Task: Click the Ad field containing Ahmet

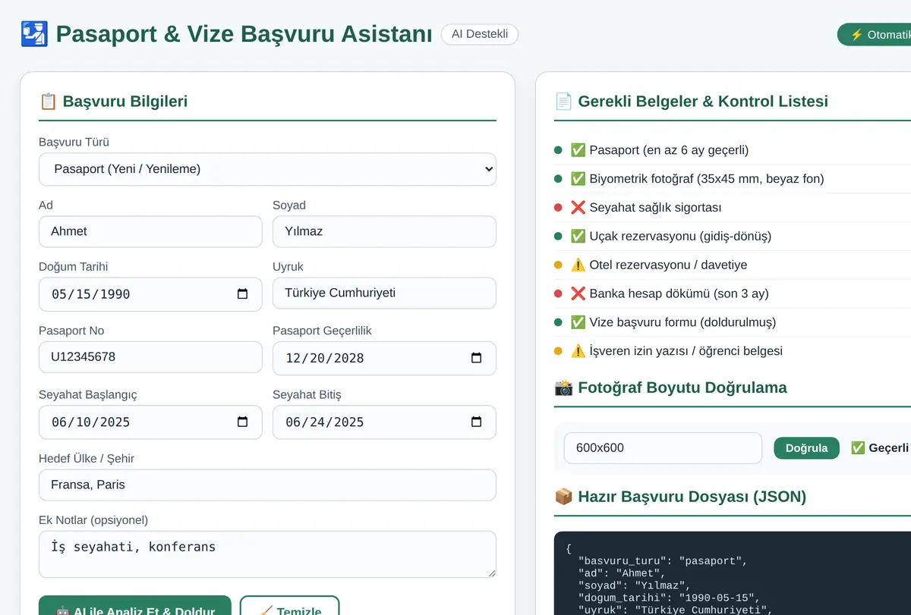Action: click(150, 231)
